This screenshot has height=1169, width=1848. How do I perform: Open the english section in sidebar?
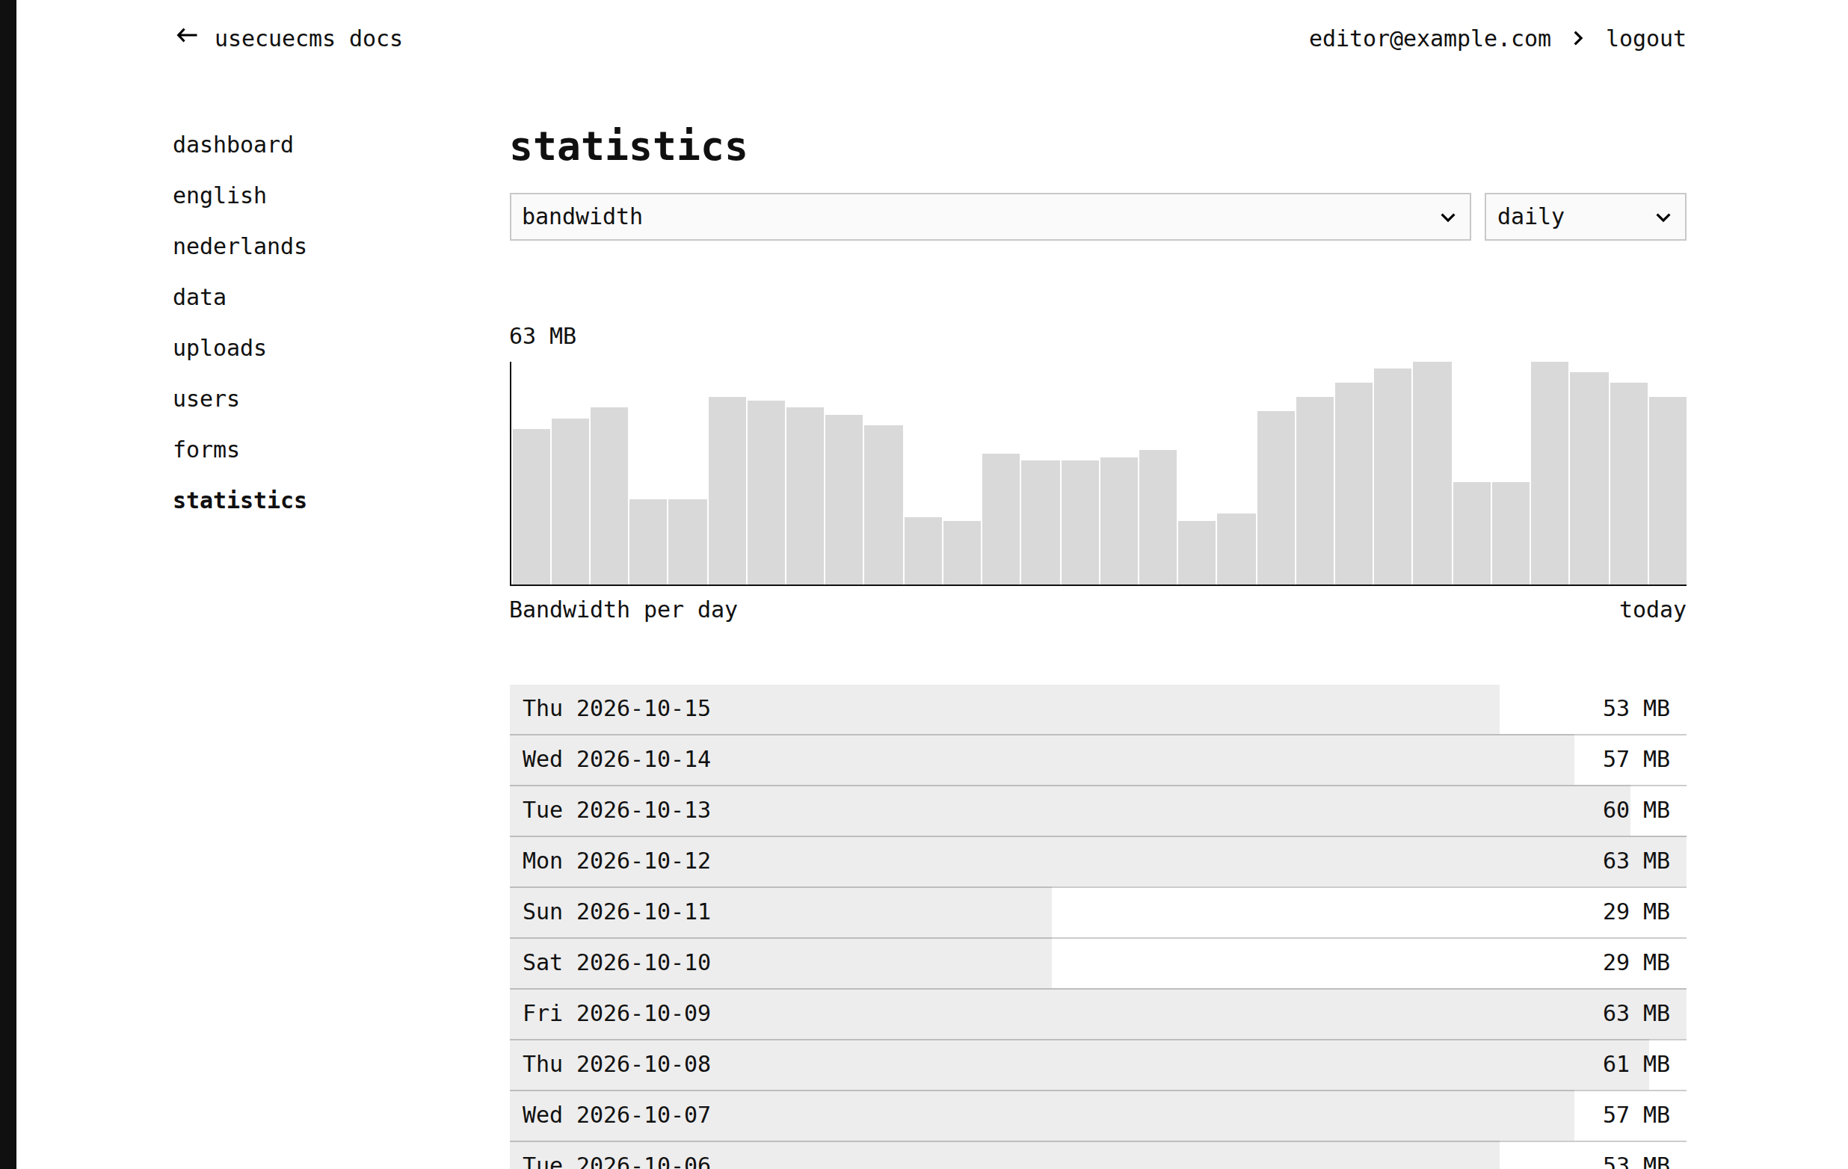click(220, 196)
